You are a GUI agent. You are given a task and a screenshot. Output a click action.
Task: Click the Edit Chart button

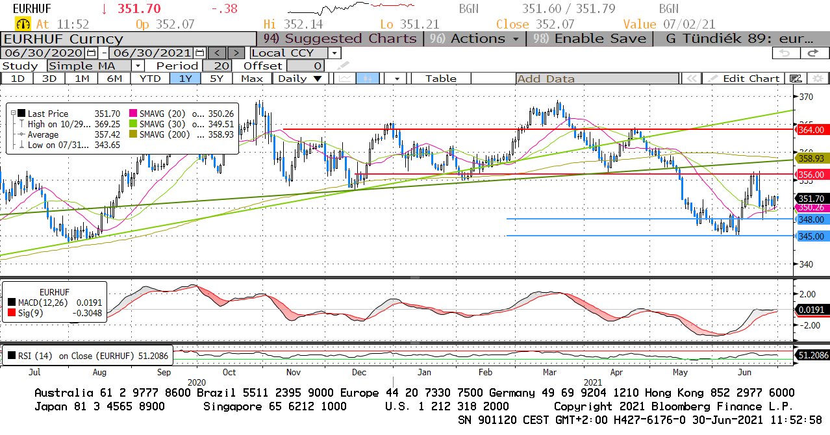point(744,79)
